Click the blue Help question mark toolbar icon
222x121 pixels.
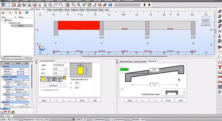coord(110,5)
